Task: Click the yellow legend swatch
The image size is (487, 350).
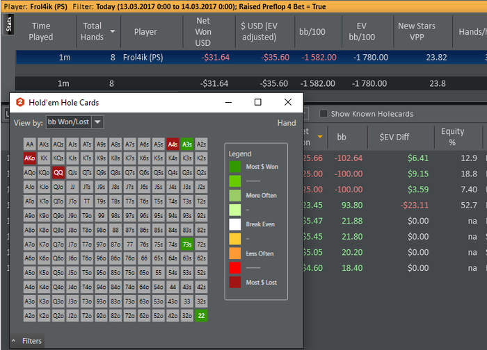Action: click(235, 239)
